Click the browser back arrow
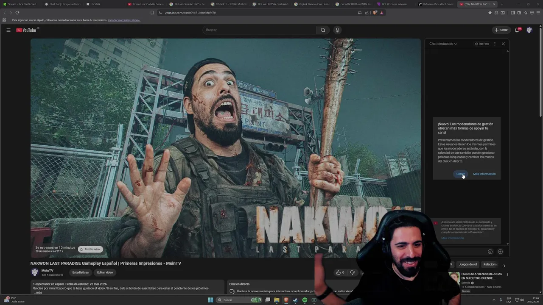The width and height of the screenshot is (543, 305). coord(5,13)
